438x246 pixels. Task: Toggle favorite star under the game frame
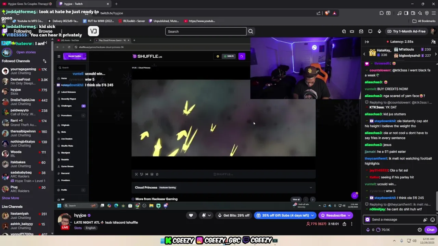(157, 174)
